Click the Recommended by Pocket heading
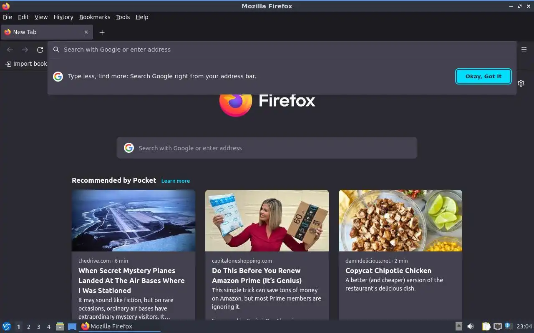Screen dimensions: 534x333 coord(114,180)
